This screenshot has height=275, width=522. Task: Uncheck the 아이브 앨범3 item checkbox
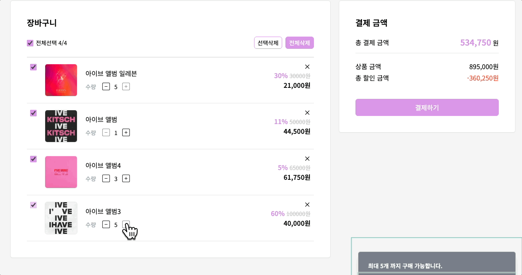pyautogui.click(x=33, y=205)
